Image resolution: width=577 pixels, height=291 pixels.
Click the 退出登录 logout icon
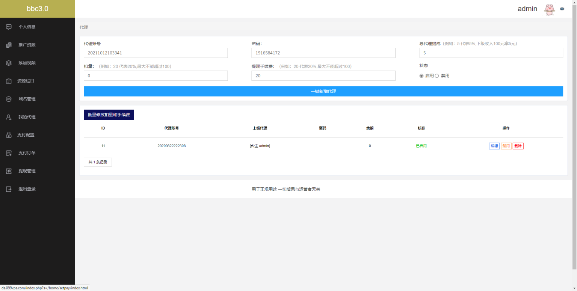(9, 189)
